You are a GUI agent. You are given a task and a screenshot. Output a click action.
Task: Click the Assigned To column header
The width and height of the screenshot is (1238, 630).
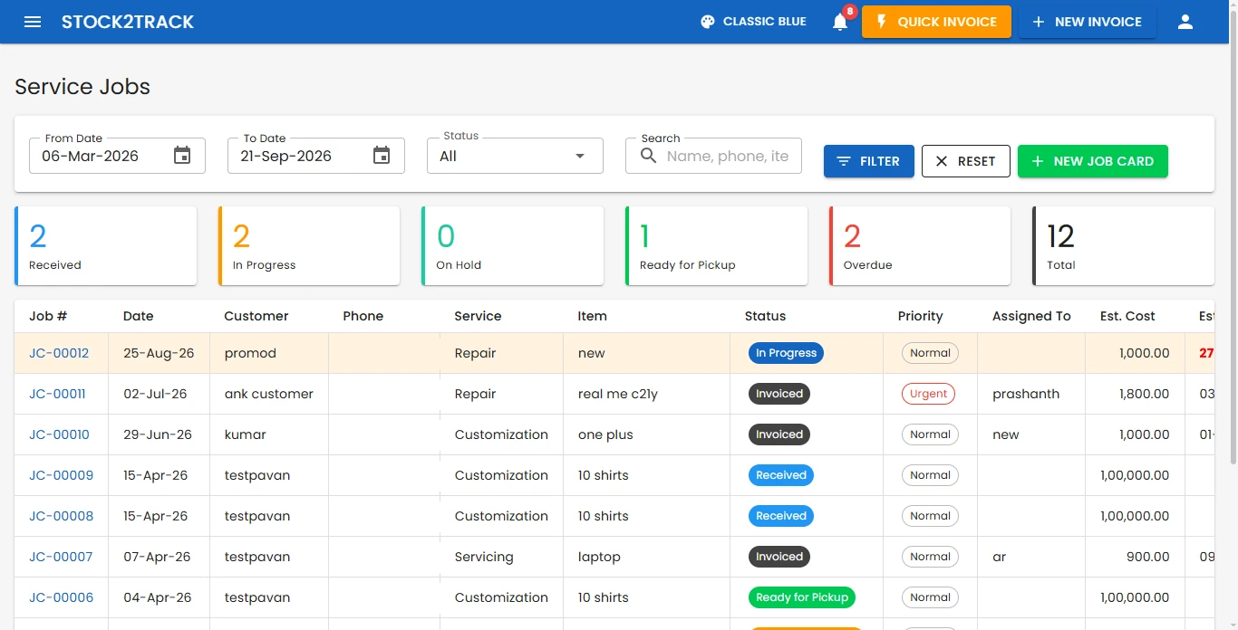pos(1031,316)
